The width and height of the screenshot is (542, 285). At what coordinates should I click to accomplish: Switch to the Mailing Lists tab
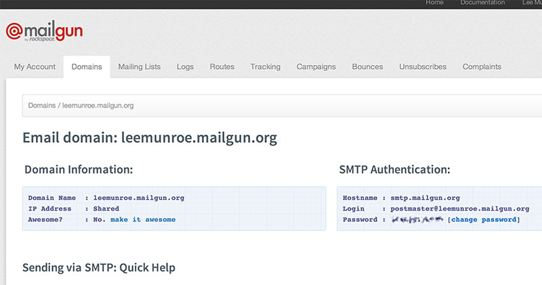click(140, 66)
